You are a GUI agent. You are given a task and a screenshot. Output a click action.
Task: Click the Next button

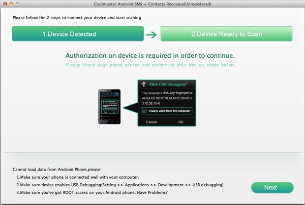272,187
